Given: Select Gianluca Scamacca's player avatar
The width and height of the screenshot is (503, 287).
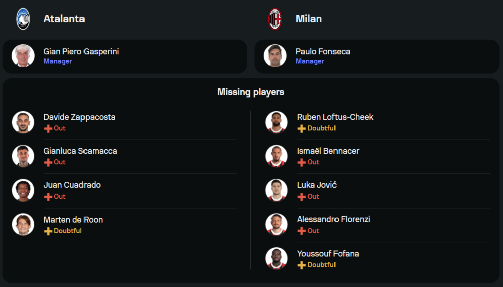Looking at the screenshot, I should point(23,156).
